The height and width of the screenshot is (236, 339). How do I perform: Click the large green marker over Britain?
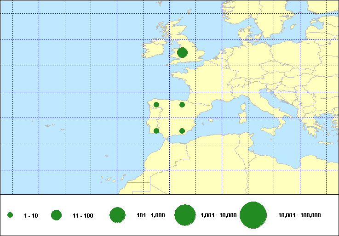[x=182, y=53]
